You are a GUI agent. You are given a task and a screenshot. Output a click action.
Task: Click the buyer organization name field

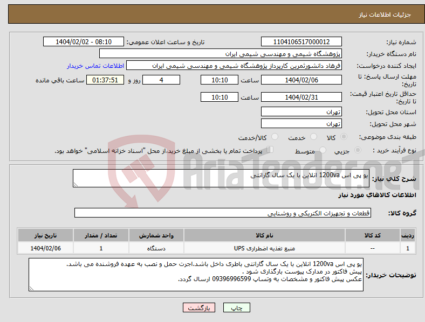pos(221,53)
